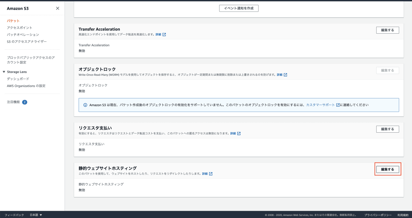Image resolution: width=412 pixels, height=218 pixels.
Task: Open the バケット navigation item
Action: coord(13,21)
